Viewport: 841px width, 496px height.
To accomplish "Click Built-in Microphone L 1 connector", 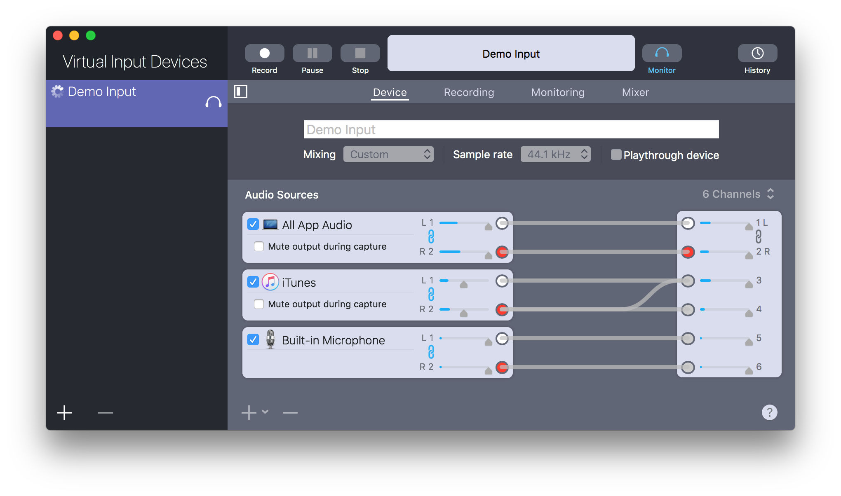I will [x=502, y=339].
